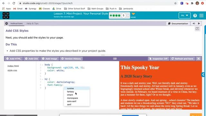Click the Add HTML button
The width and height of the screenshot is (206, 116).
pos(14,59)
